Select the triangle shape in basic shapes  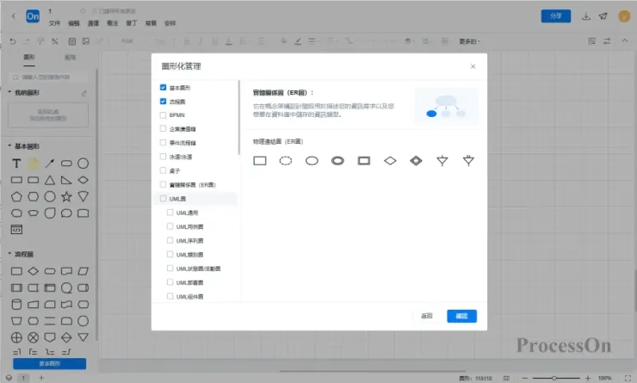click(50, 180)
